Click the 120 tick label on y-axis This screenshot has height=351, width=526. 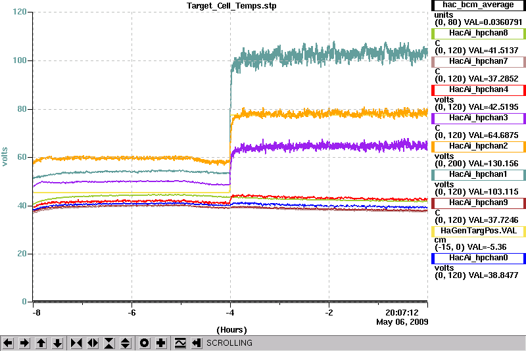point(20,12)
